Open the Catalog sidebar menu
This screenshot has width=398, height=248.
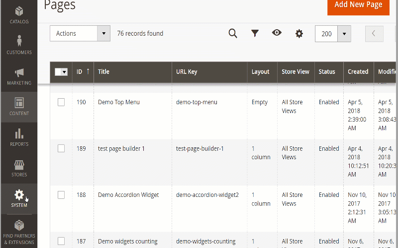pyautogui.click(x=19, y=14)
